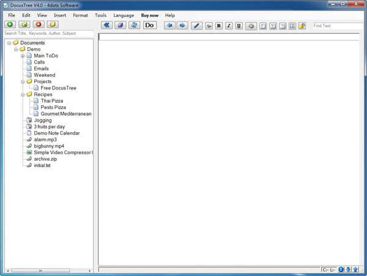Select the pen text color tool
The width and height of the screenshot is (367, 276).
point(196,26)
